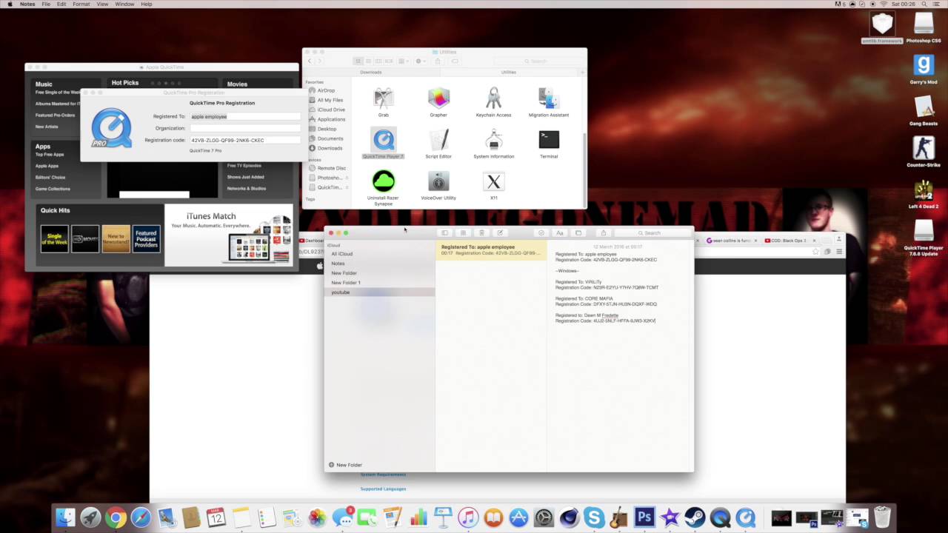
Task: Switch to the Downloads Finder tab
Action: (x=371, y=72)
